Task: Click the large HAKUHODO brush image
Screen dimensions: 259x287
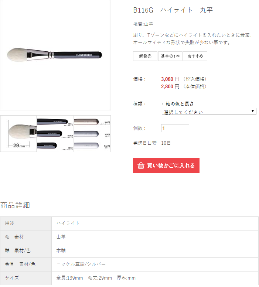Action: (x=55, y=55)
